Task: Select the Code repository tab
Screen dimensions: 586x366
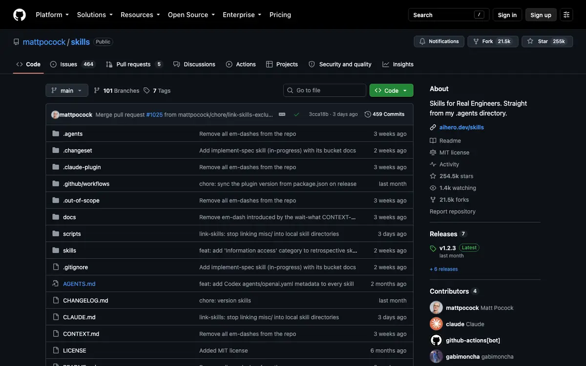Action: click(x=28, y=64)
